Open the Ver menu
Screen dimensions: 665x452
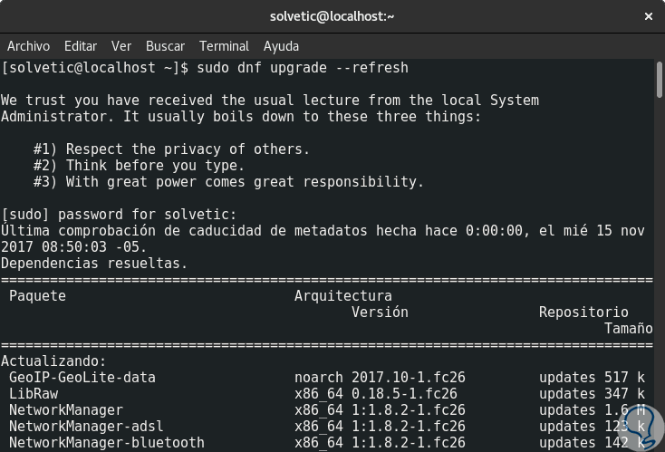[121, 46]
